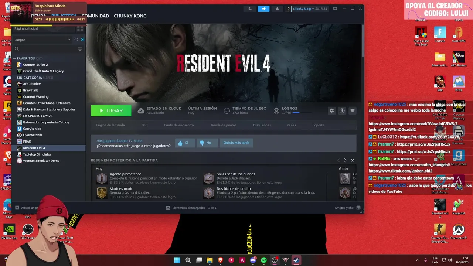
Task: Click the library search magnifier icon
Action: [17, 49]
